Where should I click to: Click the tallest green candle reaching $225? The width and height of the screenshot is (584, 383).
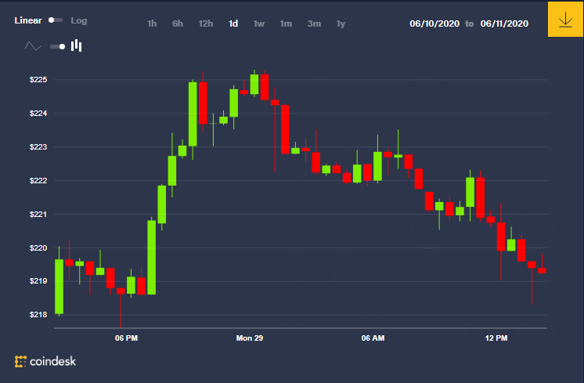pos(193,114)
